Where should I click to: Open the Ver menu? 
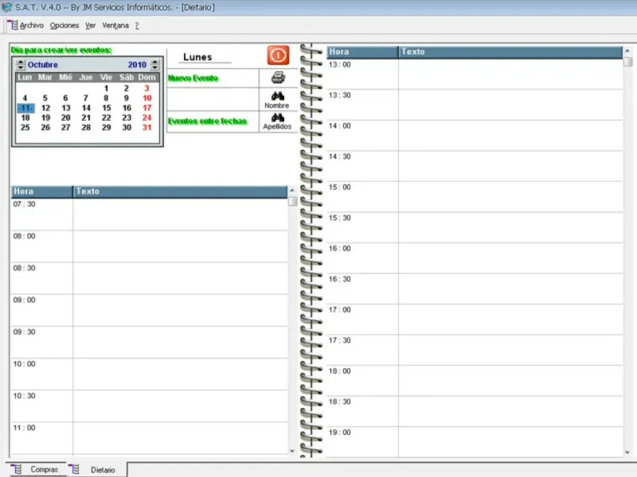[90, 25]
